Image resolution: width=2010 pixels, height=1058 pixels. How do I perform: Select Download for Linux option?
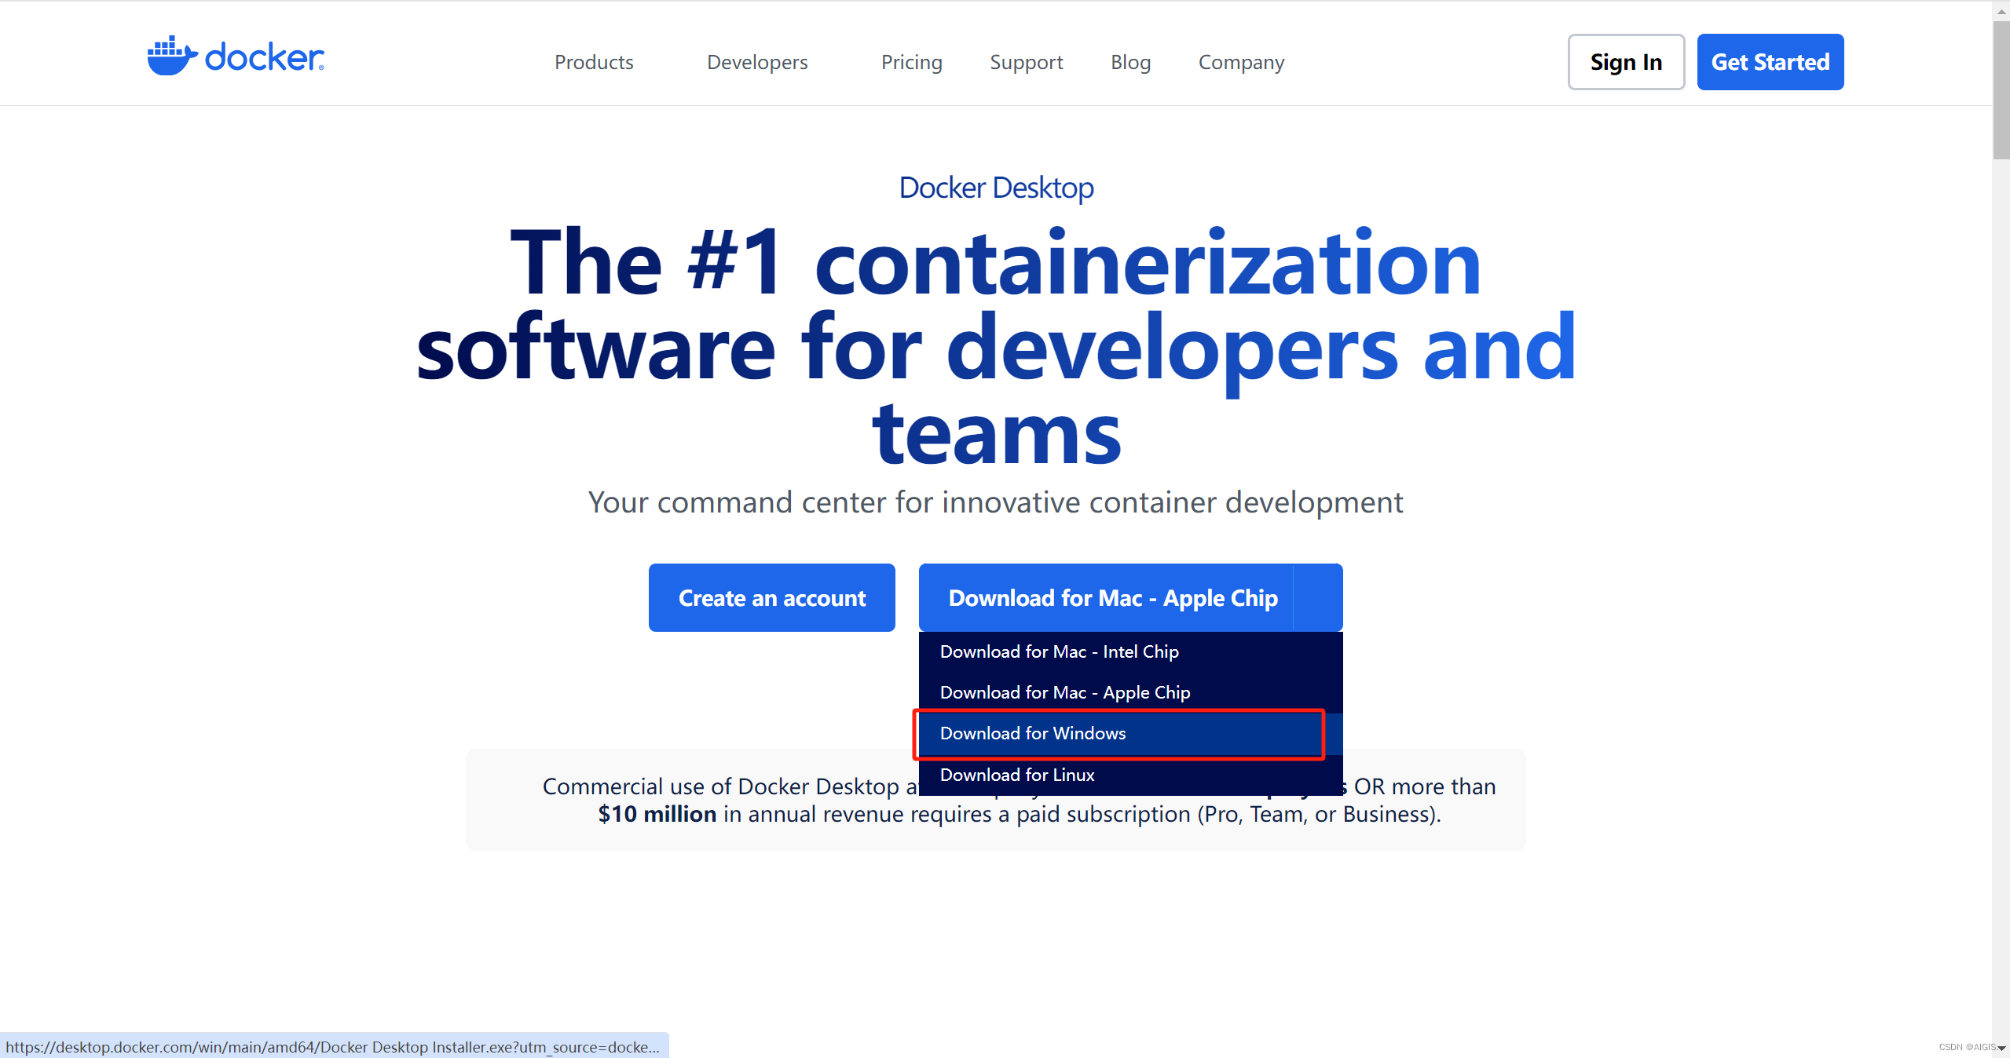click(1130, 775)
